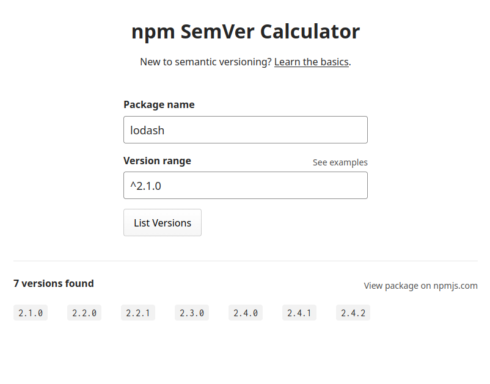This screenshot has width=490, height=384.
Task: Select version 2.4.1 from the results
Action: pos(299,313)
